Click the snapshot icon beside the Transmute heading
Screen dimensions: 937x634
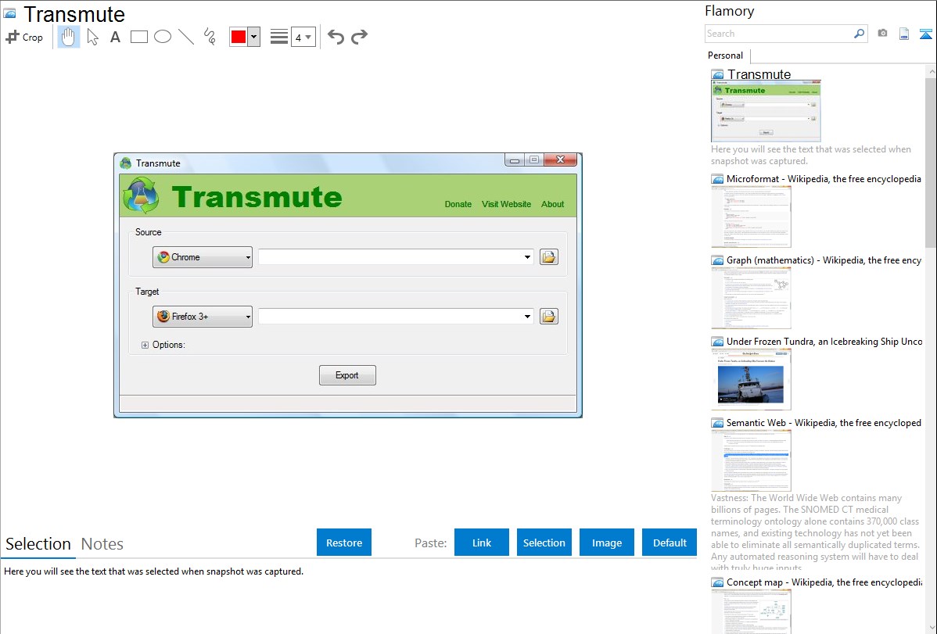(x=9, y=14)
